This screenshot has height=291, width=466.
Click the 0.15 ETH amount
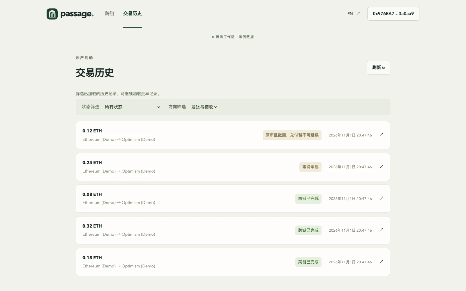point(92,258)
